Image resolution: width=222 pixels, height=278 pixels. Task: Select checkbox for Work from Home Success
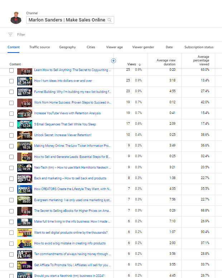tap(11, 103)
